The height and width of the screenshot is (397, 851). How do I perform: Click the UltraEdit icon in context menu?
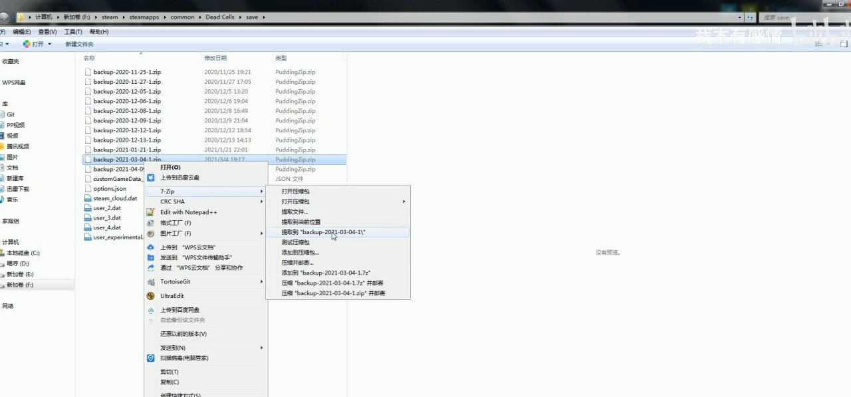[151, 296]
